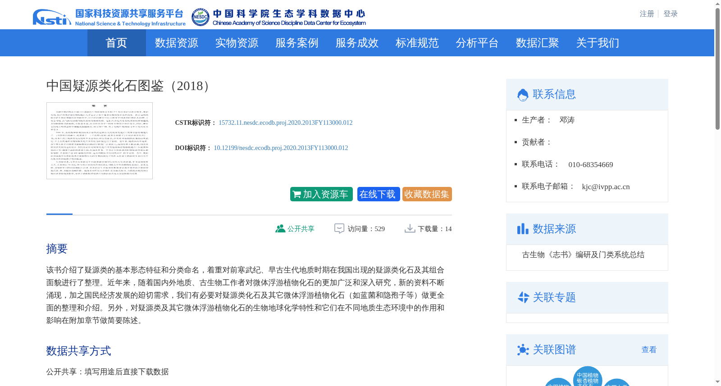Click the text 公开共享：填写用途后直接下载数据
721x386 pixels.
pos(107,372)
